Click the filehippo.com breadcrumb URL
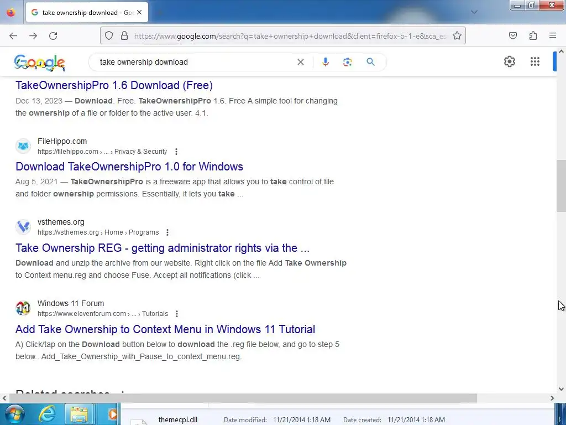 (x=102, y=152)
